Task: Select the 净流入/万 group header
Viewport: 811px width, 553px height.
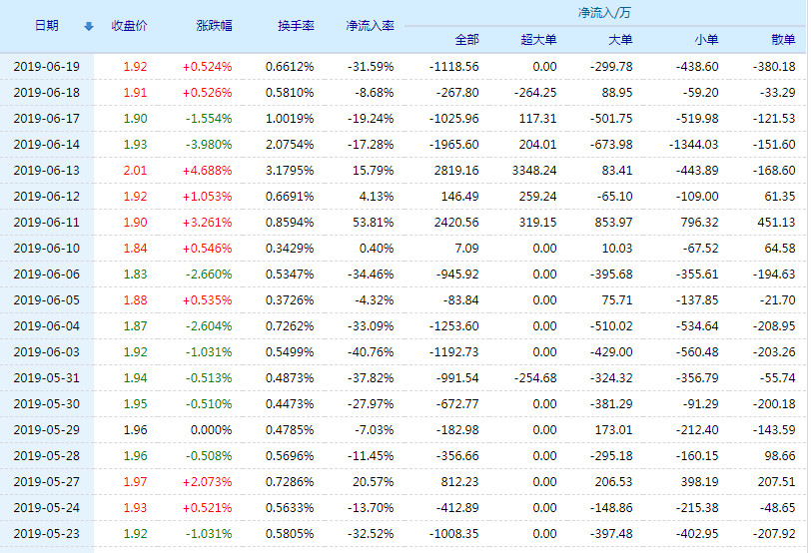Action: [x=604, y=13]
